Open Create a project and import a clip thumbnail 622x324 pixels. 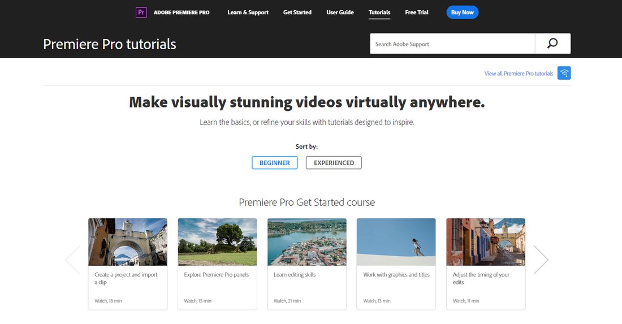[x=128, y=242]
